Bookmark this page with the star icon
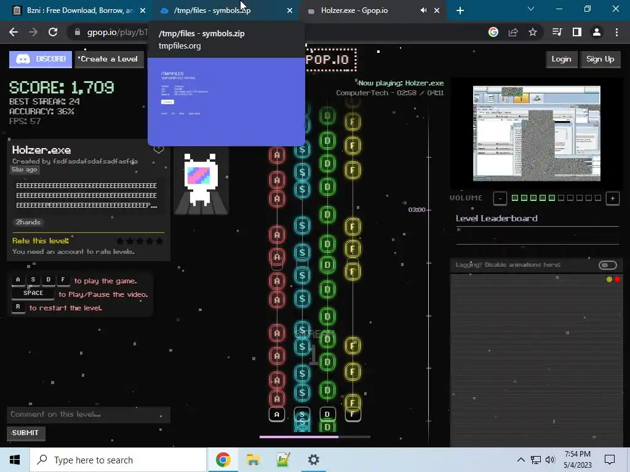The image size is (630, 472). pos(533,33)
